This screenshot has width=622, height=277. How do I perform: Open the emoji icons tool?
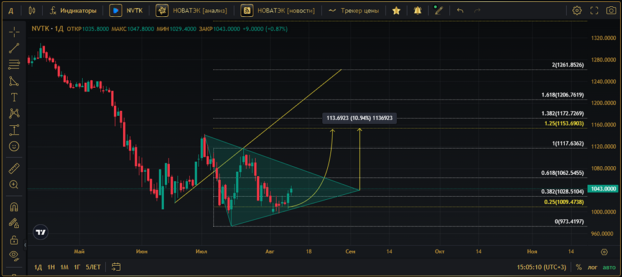pyautogui.click(x=14, y=146)
